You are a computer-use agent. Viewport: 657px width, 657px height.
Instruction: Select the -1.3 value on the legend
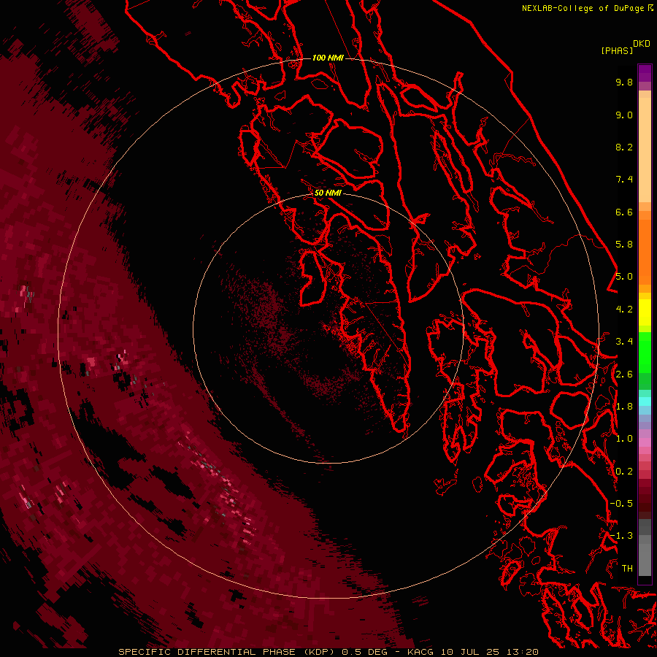click(621, 536)
